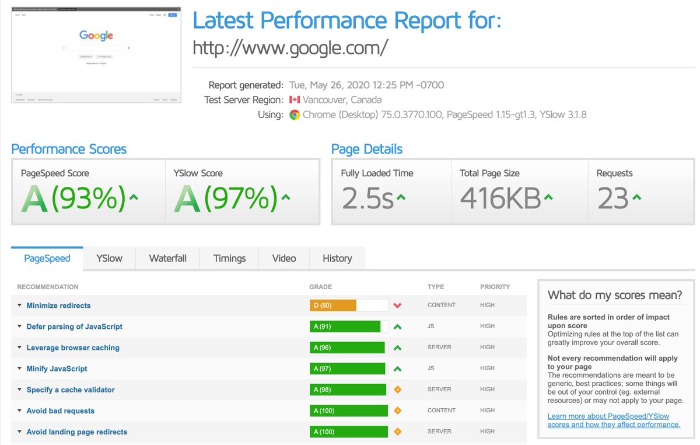This screenshot has width=700, height=445.
Task: Click the 'Vancouver, Canada' region text
Action: [342, 100]
